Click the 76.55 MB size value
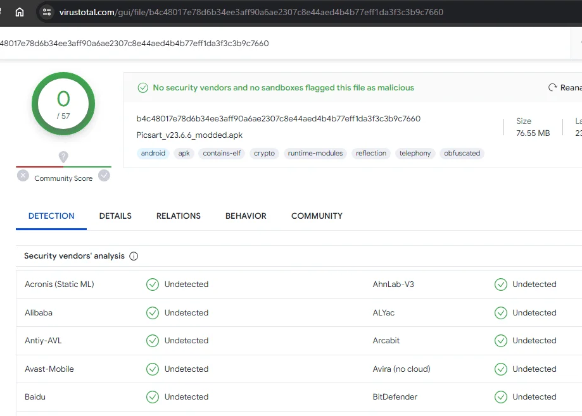582x416 pixels. [533, 133]
